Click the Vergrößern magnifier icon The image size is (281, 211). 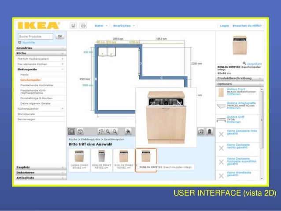point(244,63)
